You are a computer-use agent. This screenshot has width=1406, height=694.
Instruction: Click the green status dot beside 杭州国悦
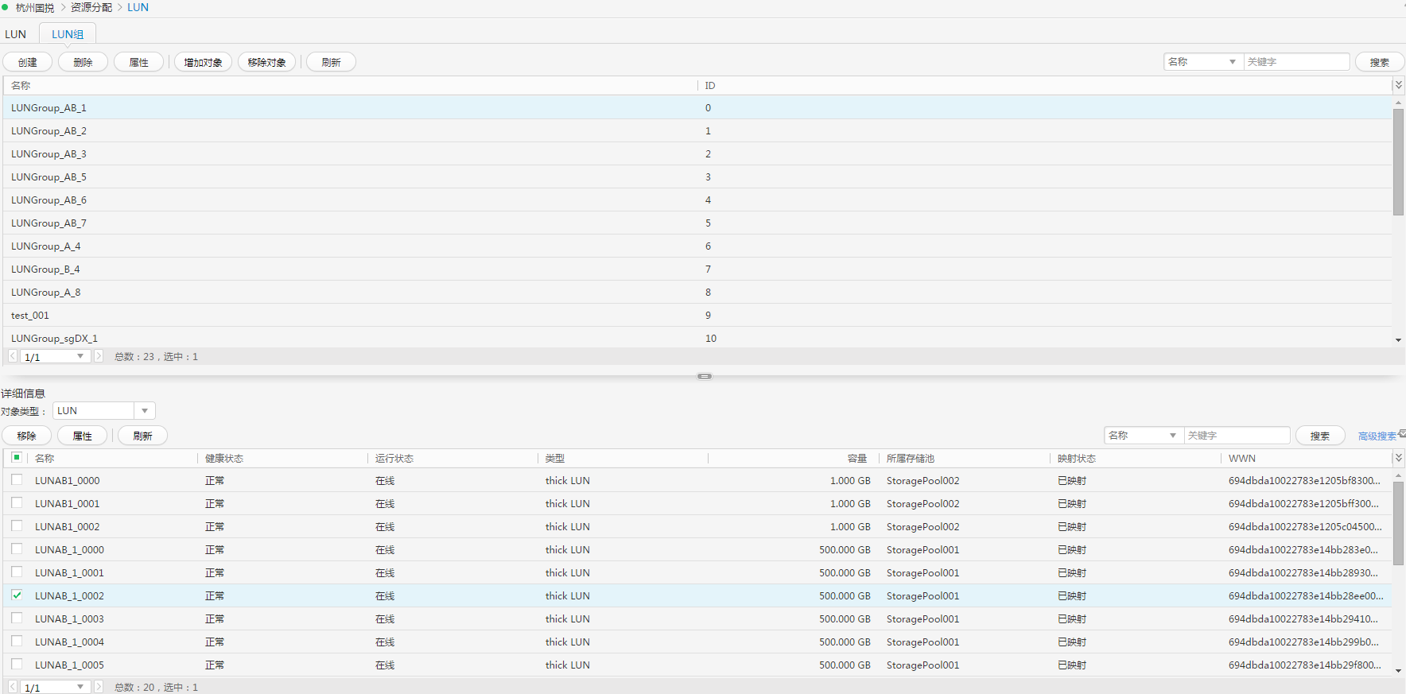pyautogui.click(x=4, y=7)
